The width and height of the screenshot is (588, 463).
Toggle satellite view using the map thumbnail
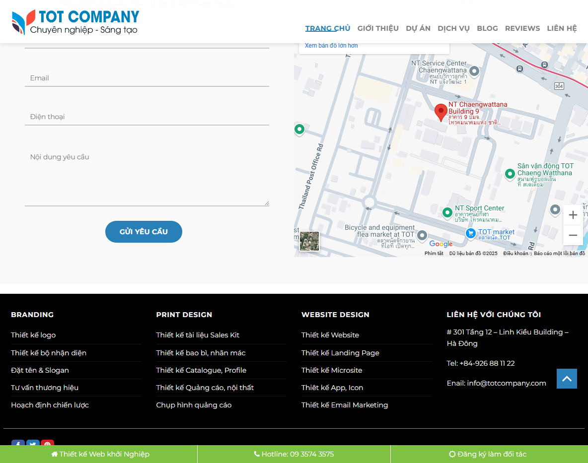(309, 241)
